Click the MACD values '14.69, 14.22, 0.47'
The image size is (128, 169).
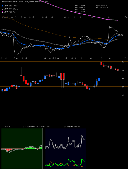click(38, 126)
